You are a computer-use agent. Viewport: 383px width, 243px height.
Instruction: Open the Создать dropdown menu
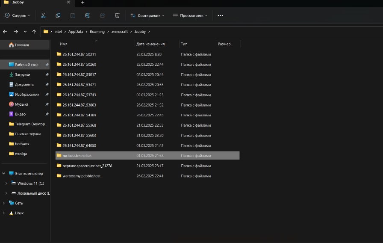18,15
